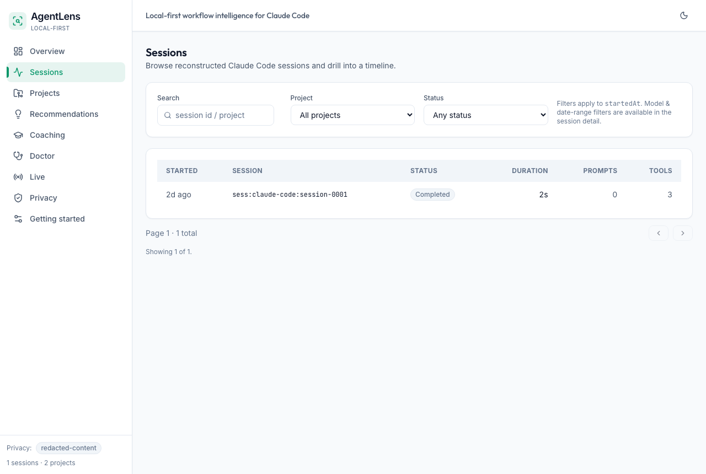Click the Prompts column header

pyautogui.click(x=600, y=171)
